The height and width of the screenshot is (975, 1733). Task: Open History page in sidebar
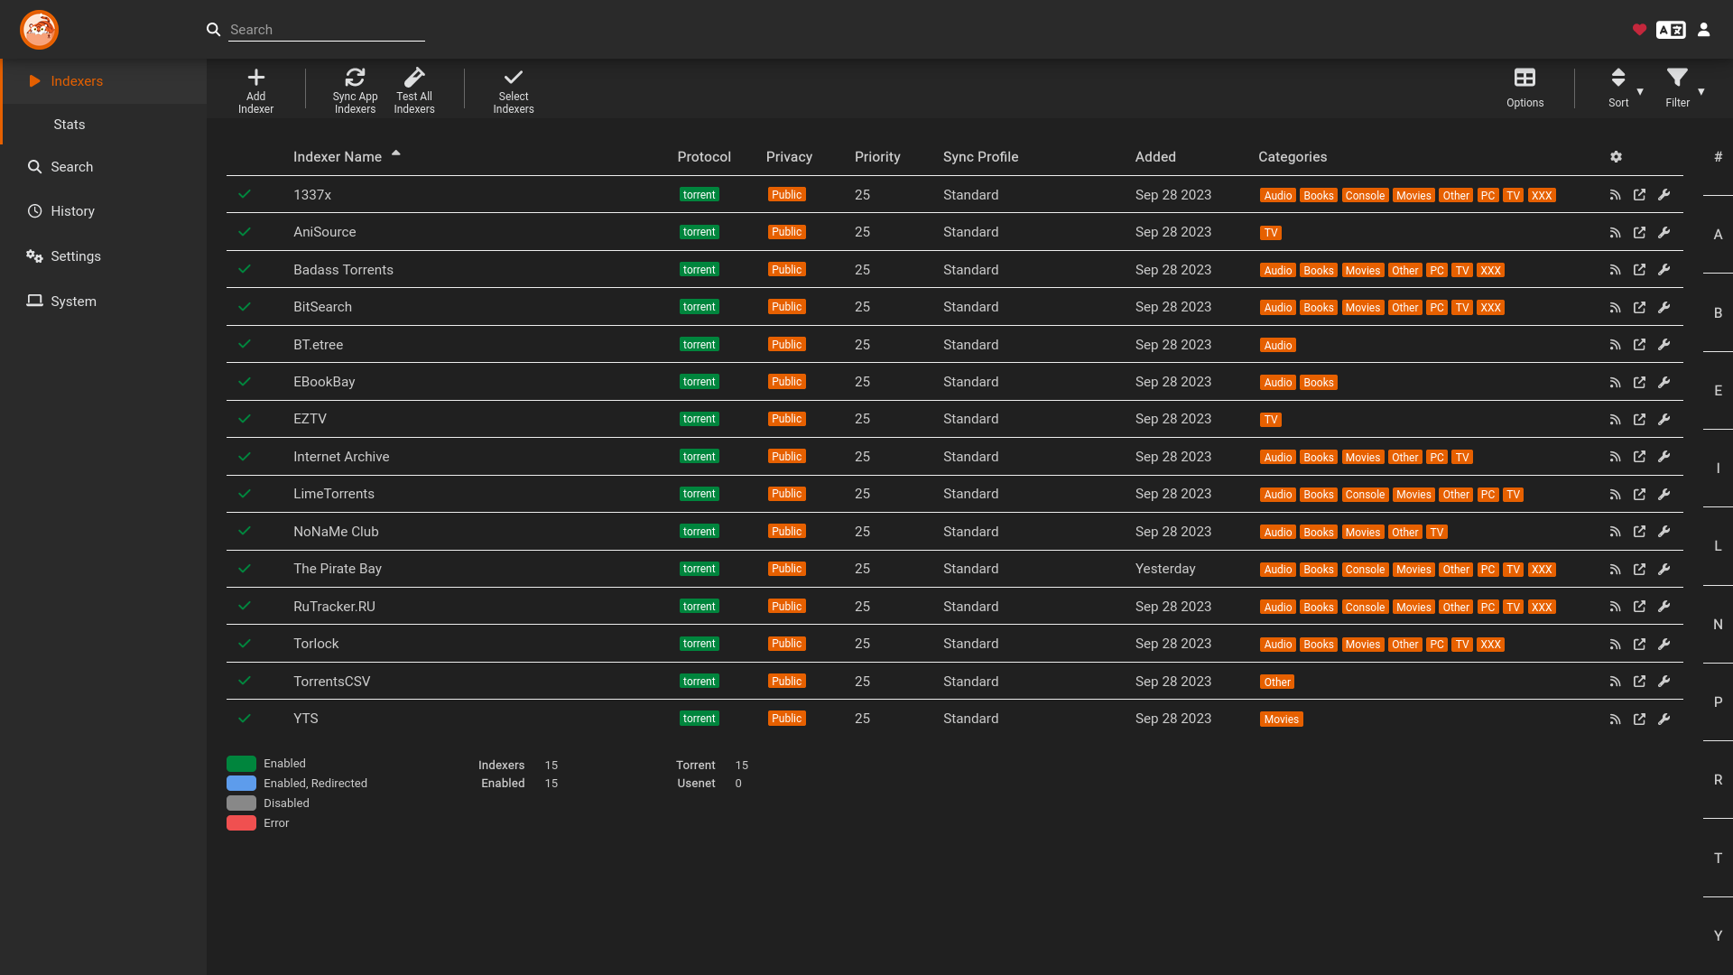click(x=104, y=211)
